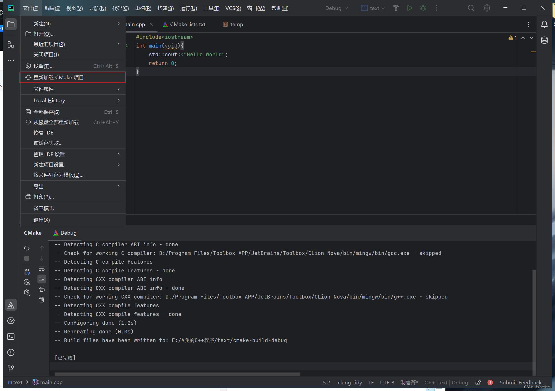Open the Structure tool window icon
555x391 pixels.
[x=11, y=45]
